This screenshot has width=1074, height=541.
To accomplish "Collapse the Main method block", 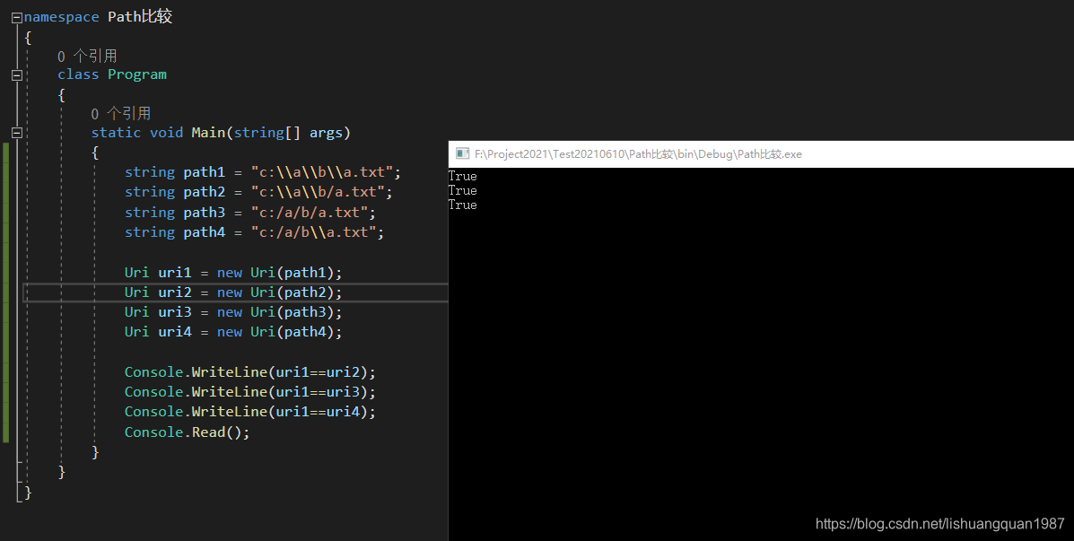I will [x=16, y=133].
